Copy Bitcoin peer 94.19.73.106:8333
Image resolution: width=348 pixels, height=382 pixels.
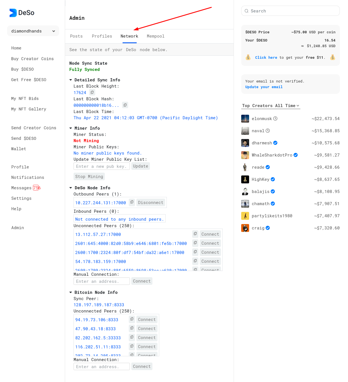pyautogui.click(x=132, y=319)
